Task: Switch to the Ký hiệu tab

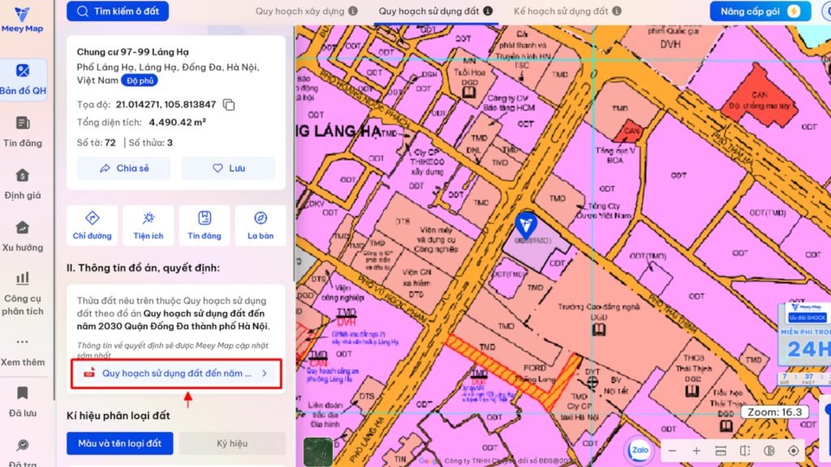Action: (x=232, y=443)
